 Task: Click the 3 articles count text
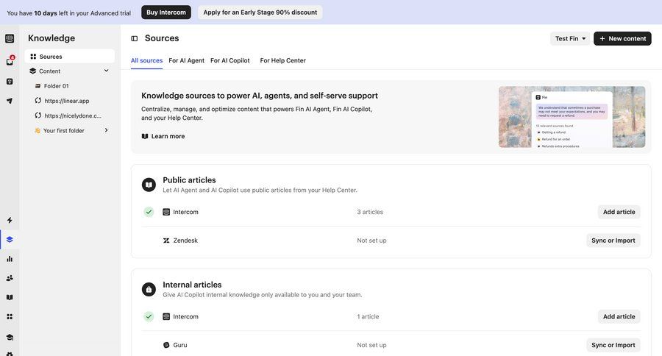(370, 212)
